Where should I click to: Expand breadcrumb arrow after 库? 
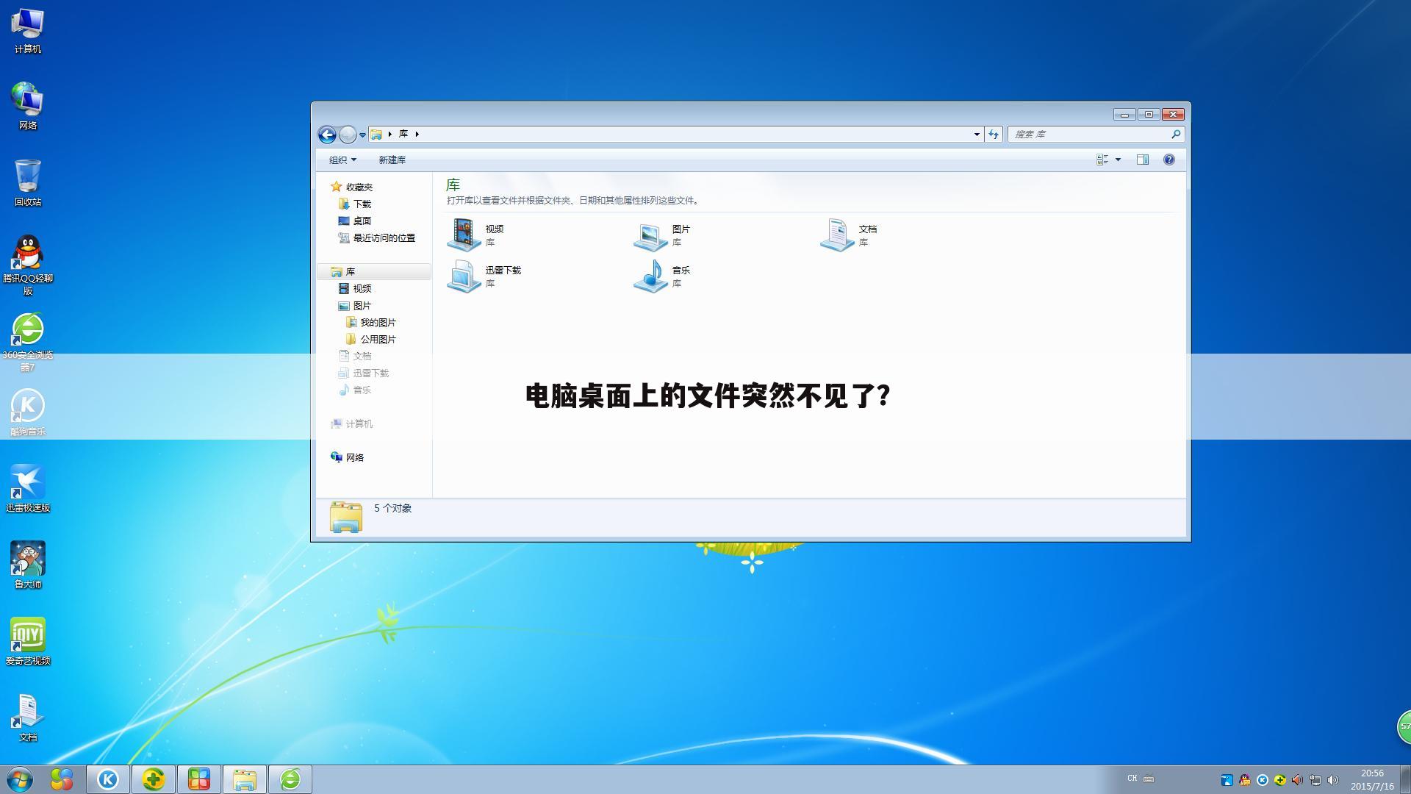417,134
